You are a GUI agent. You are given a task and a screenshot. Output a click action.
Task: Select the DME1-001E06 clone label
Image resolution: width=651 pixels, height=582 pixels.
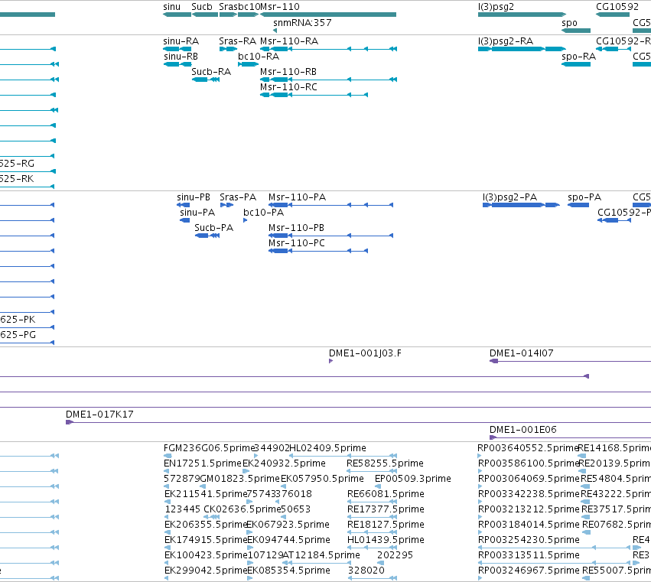(x=523, y=430)
